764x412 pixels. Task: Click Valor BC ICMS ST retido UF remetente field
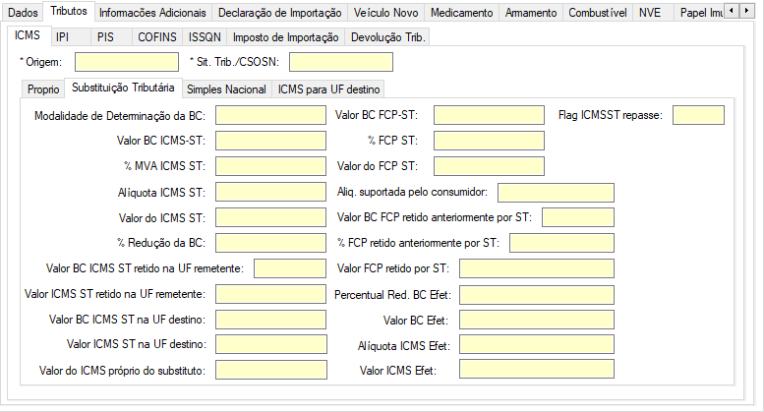pos(290,268)
